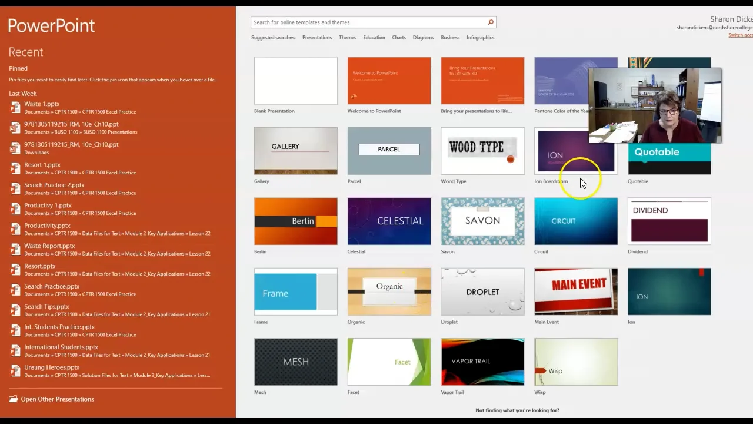Choose the Wood Type template thumbnail
The image size is (753, 424).
482,151
